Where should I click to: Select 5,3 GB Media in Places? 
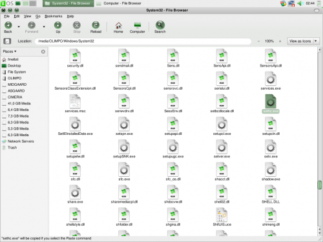coord(16,128)
